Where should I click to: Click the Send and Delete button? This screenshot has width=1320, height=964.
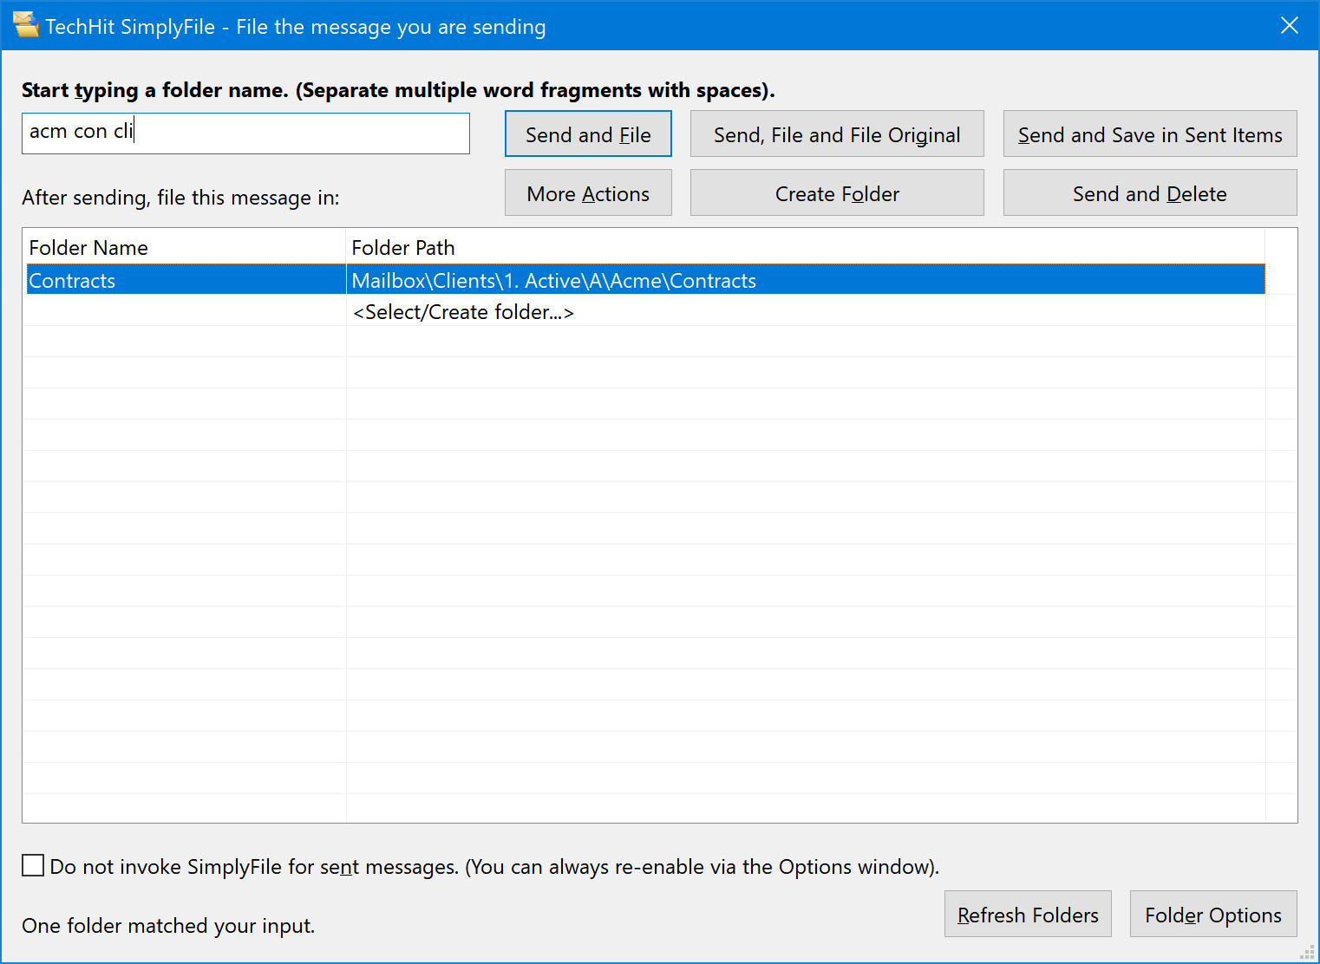pyautogui.click(x=1150, y=192)
